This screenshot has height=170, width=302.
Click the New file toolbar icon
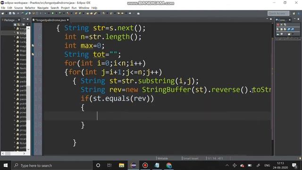[2, 13]
